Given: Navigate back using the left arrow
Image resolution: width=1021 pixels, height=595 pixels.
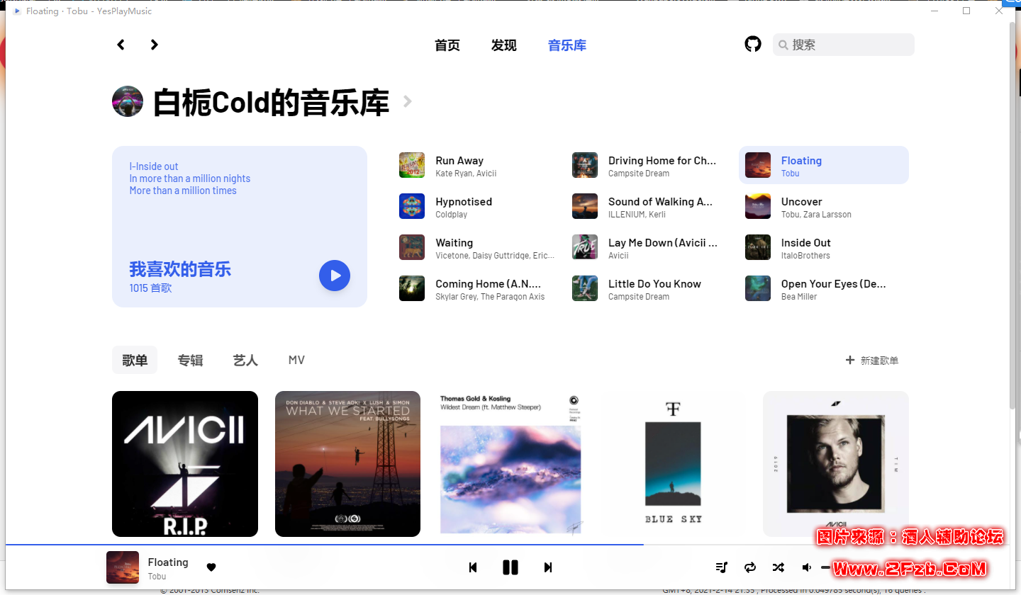Looking at the screenshot, I should click(121, 44).
